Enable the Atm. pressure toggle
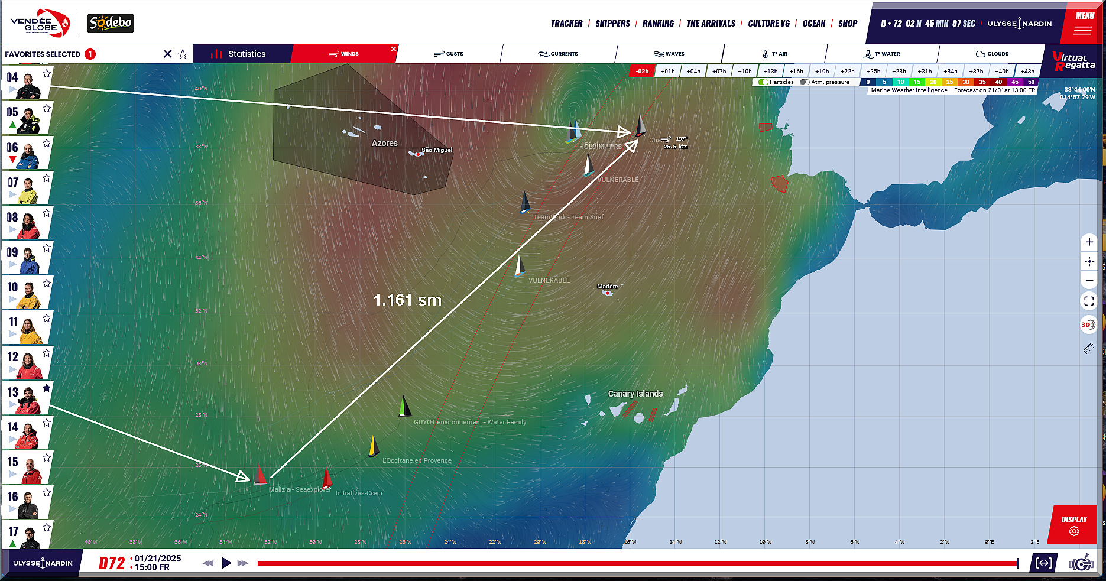 [x=805, y=82]
